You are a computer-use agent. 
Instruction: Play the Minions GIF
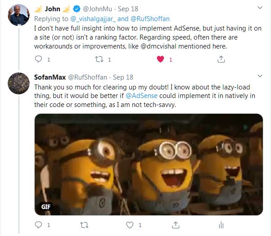(x=149, y=165)
